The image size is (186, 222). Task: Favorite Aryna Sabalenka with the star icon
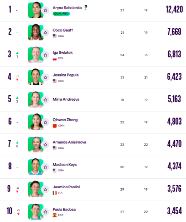(45, 10)
